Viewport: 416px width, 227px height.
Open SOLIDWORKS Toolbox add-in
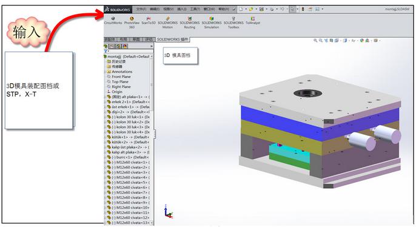pos(233,22)
